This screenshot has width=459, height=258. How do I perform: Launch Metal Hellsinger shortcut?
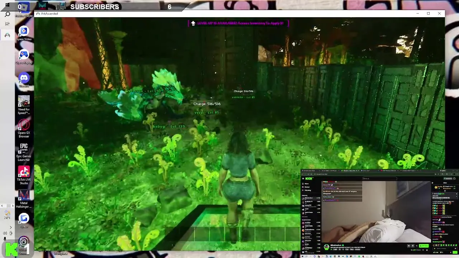(24, 199)
